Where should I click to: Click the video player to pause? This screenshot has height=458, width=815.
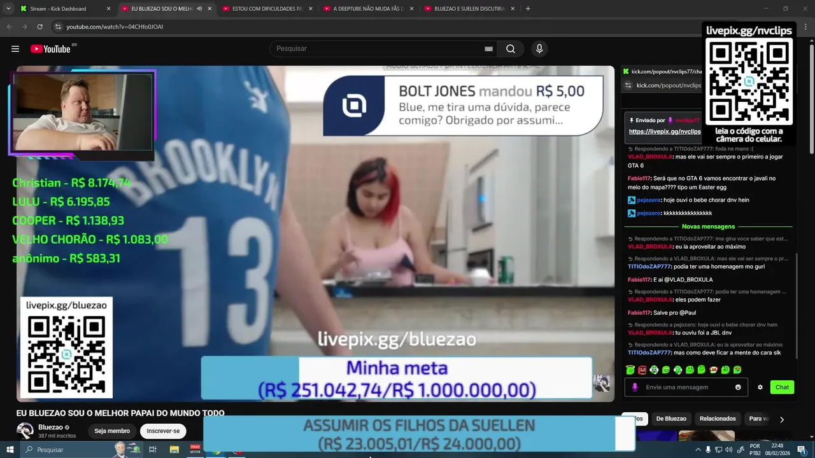[x=315, y=233]
